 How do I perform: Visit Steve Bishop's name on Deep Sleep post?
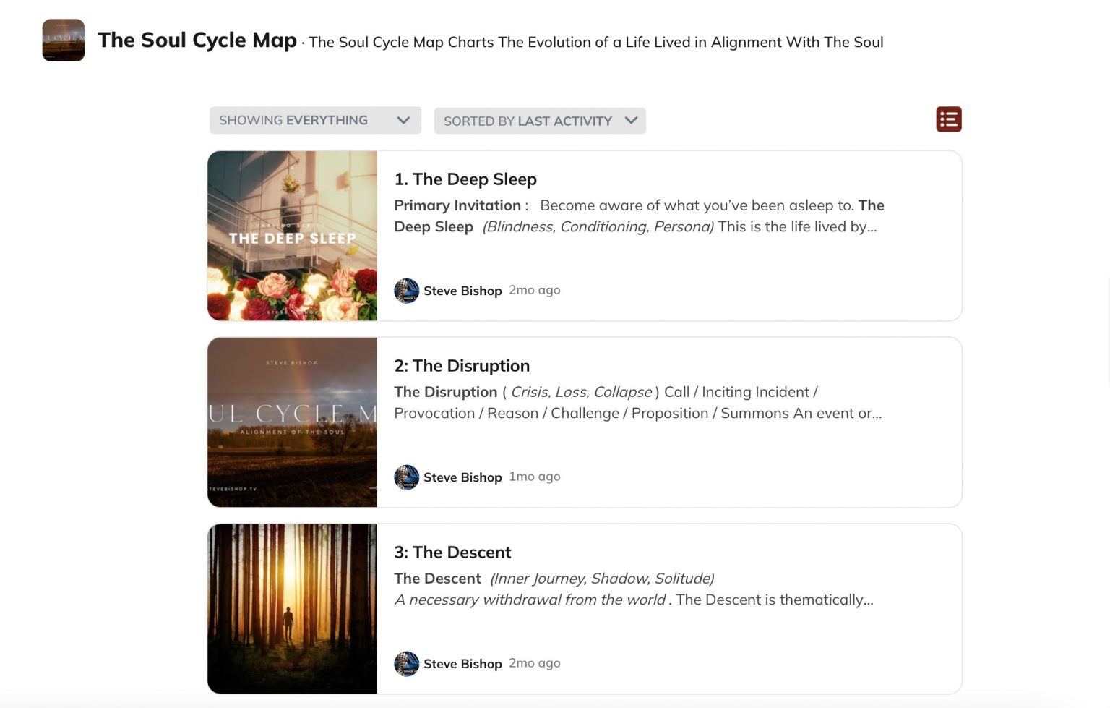coord(462,291)
